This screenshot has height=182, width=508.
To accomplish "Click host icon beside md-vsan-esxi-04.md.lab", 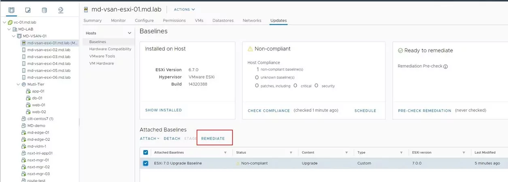I will [24, 64].
